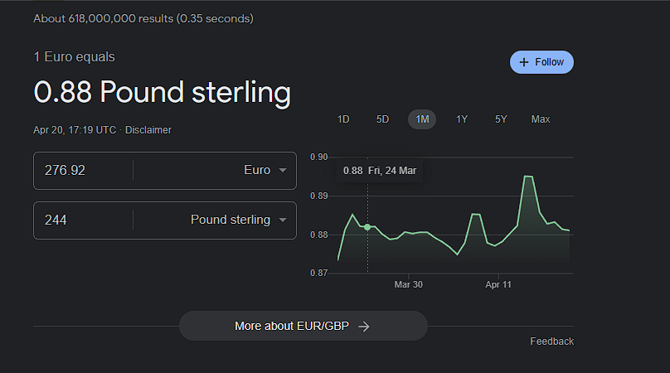Show the 5Y chart range

(x=501, y=119)
